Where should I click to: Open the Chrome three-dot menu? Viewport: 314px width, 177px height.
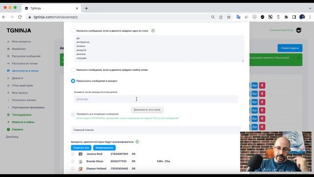coord(310,17)
